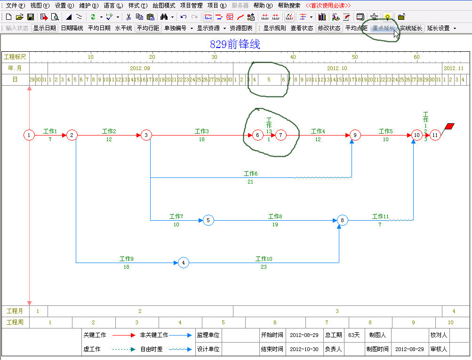Find with the binoculars icon
Viewport: 472px width, 360px height.
164,17
